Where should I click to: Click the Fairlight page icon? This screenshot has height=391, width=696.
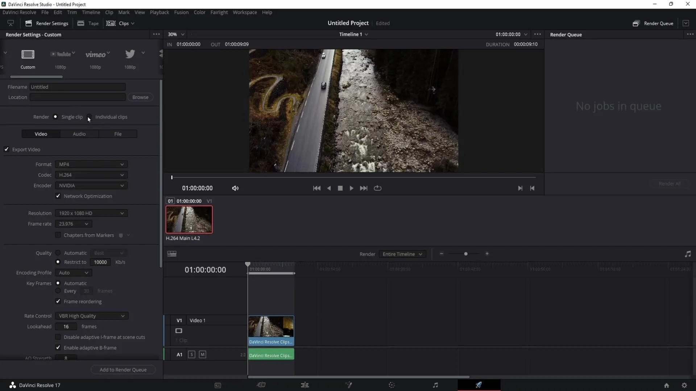tap(435, 385)
